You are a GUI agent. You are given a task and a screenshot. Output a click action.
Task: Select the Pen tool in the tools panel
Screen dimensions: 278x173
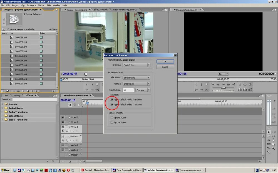(x=274, y=140)
